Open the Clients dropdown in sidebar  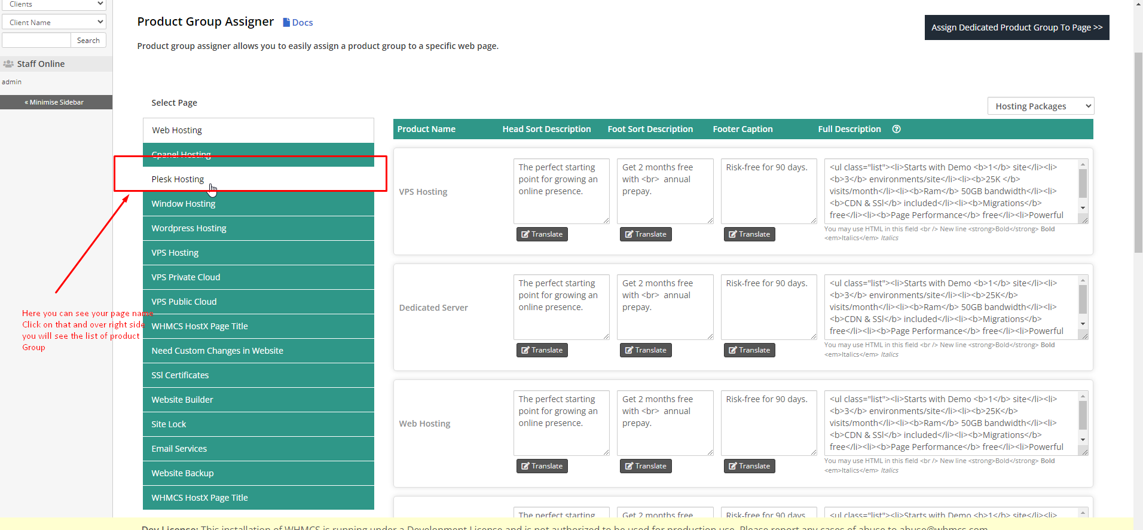tap(54, 5)
